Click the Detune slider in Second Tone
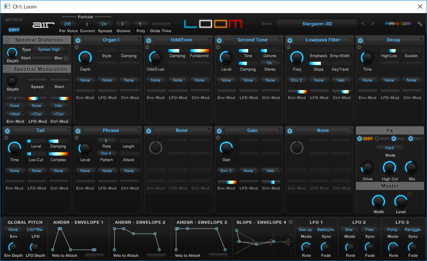Image resolution: width=427 pixels, height=261 pixels. coord(270,51)
